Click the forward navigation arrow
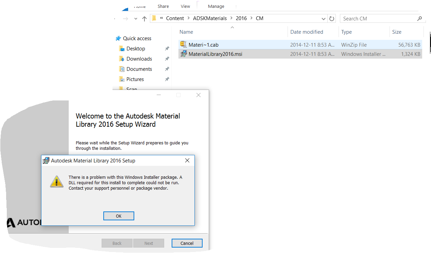431x253 pixels. pyautogui.click(x=125, y=19)
